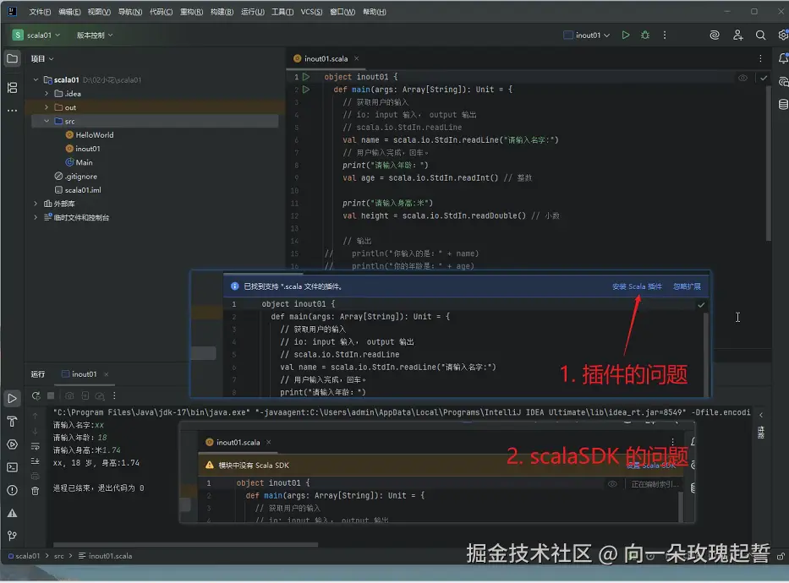Image resolution: width=789 pixels, height=583 pixels.
Task: Open HelloWorld file in project tree
Action: point(90,135)
